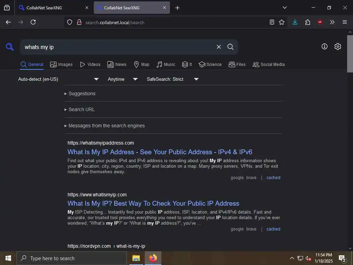
Task: Open the Downloads panel
Action: (295, 22)
